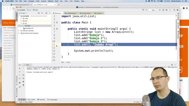
Task: Place cursor on System.out.println(list) line
Action: 94,51
